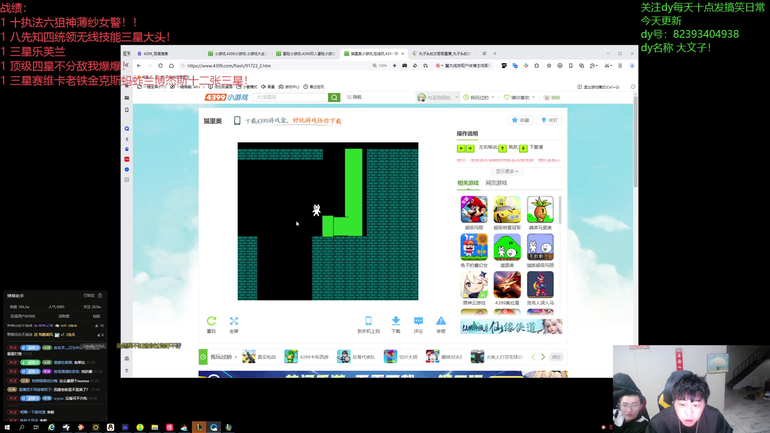Open 导航 navigation menu
Image resolution: width=770 pixels, height=433 pixels.
[354, 97]
